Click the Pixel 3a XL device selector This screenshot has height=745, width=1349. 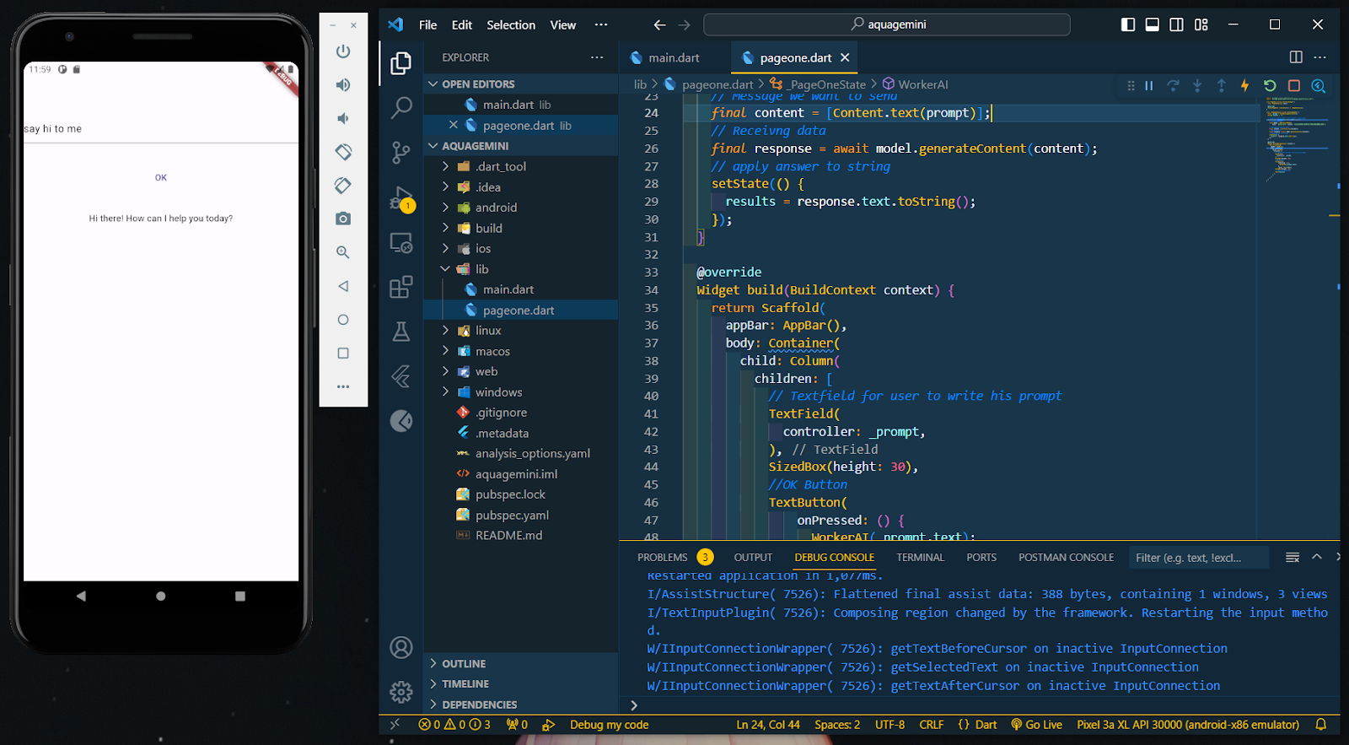click(1188, 725)
